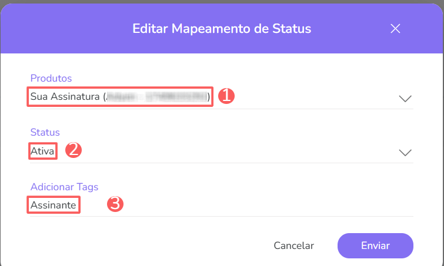Click the red number 3 marker
The height and width of the screenshot is (266, 444).
click(x=116, y=204)
